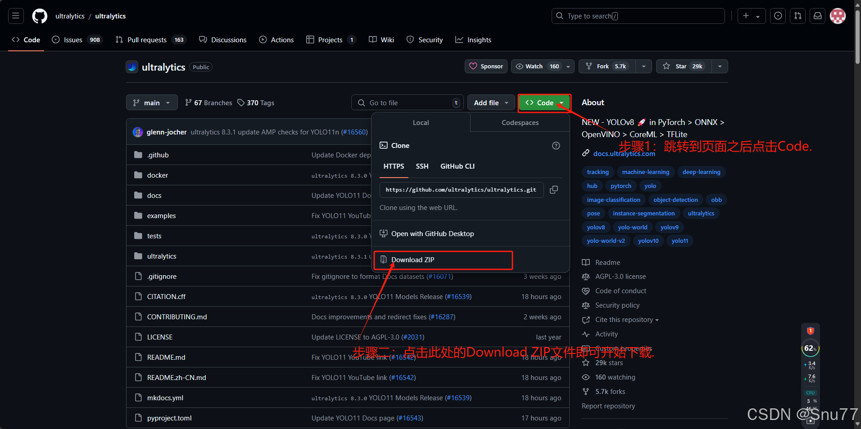Open the GitHub homepage logo
The image size is (861, 429).
pyautogui.click(x=40, y=16)
